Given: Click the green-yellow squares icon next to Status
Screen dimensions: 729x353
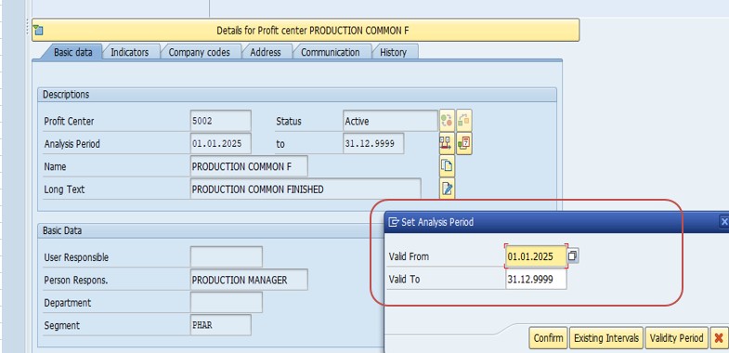Looking at the screenshot, I should (x=464, y=121).
